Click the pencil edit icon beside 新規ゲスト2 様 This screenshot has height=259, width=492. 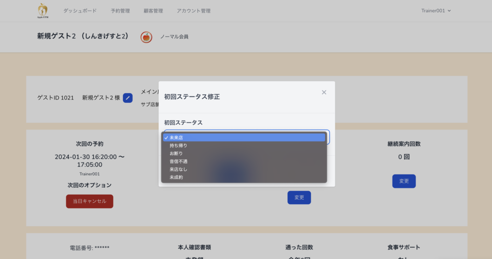click(128, 98)
